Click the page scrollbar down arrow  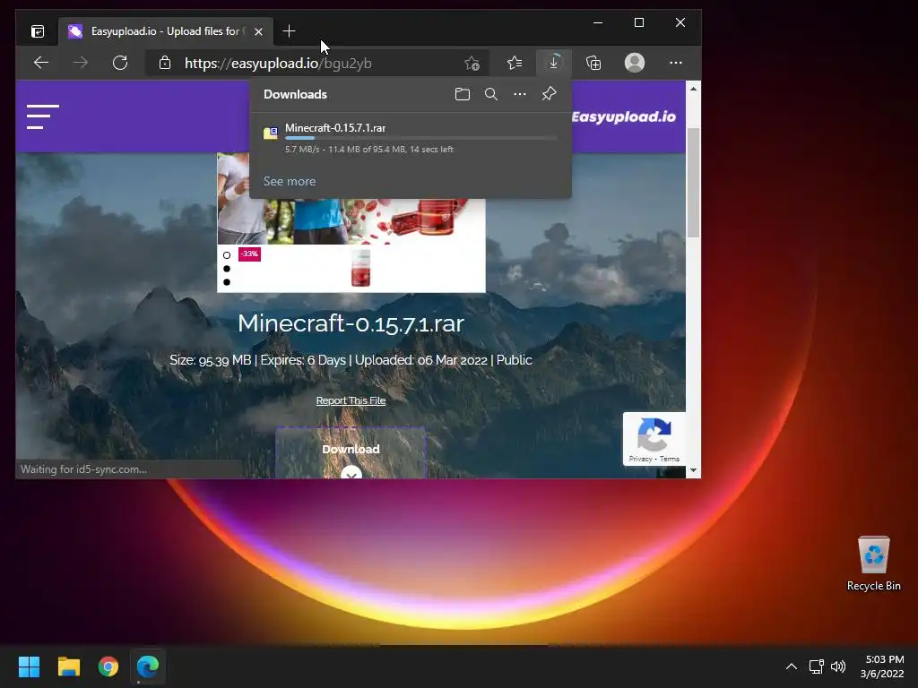[x=693, y=470]
